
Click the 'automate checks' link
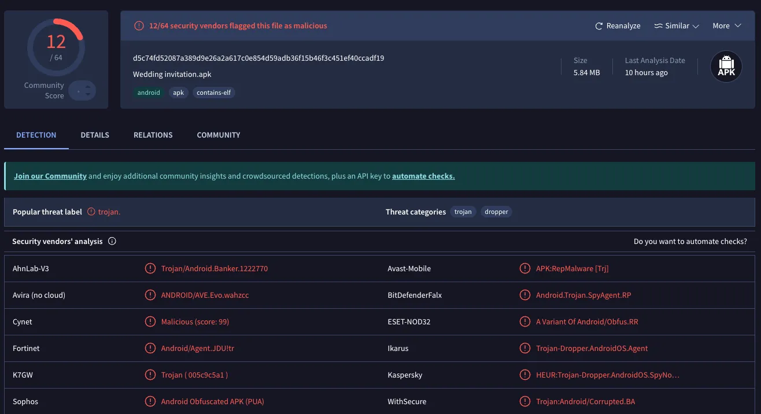tap(423, 176)
